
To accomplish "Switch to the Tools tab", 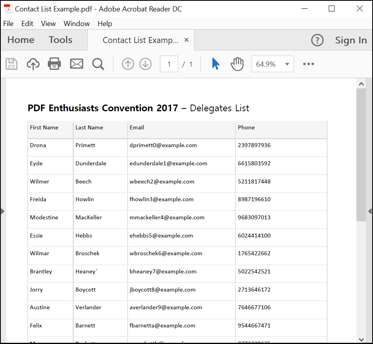I will [60, 39].
